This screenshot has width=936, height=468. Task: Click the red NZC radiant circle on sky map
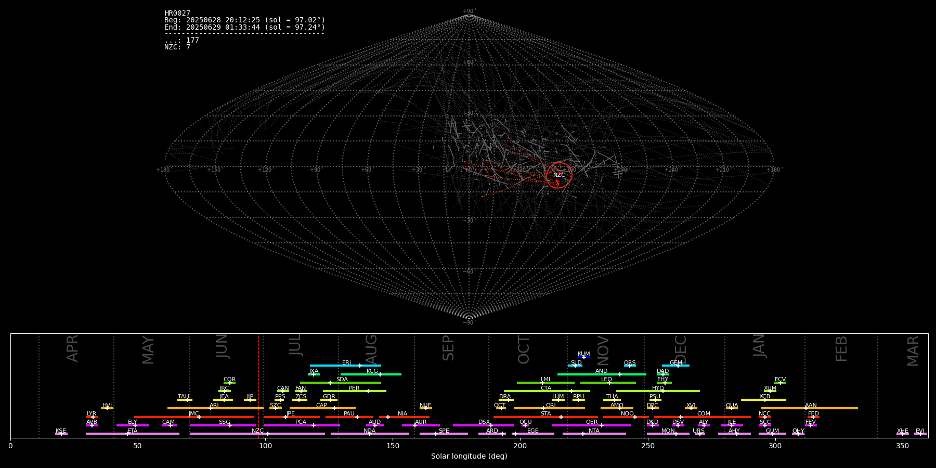click(559, 175)
